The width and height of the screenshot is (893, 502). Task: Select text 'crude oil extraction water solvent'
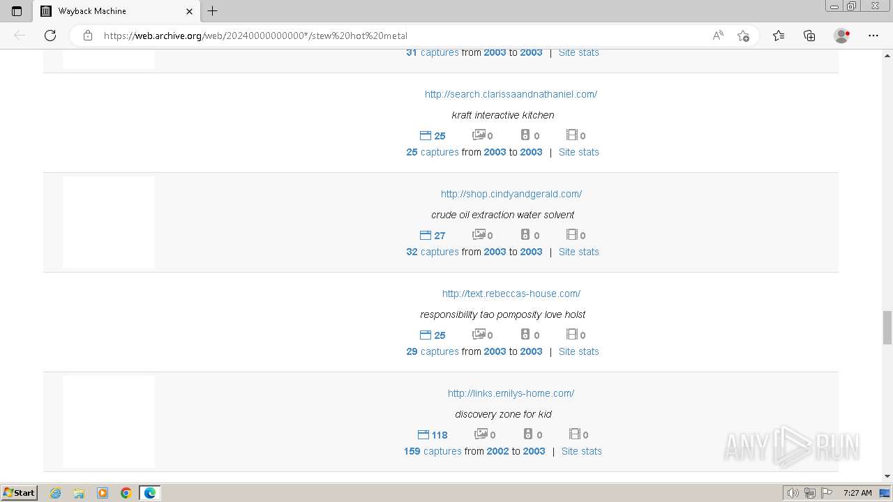[503, 215]
